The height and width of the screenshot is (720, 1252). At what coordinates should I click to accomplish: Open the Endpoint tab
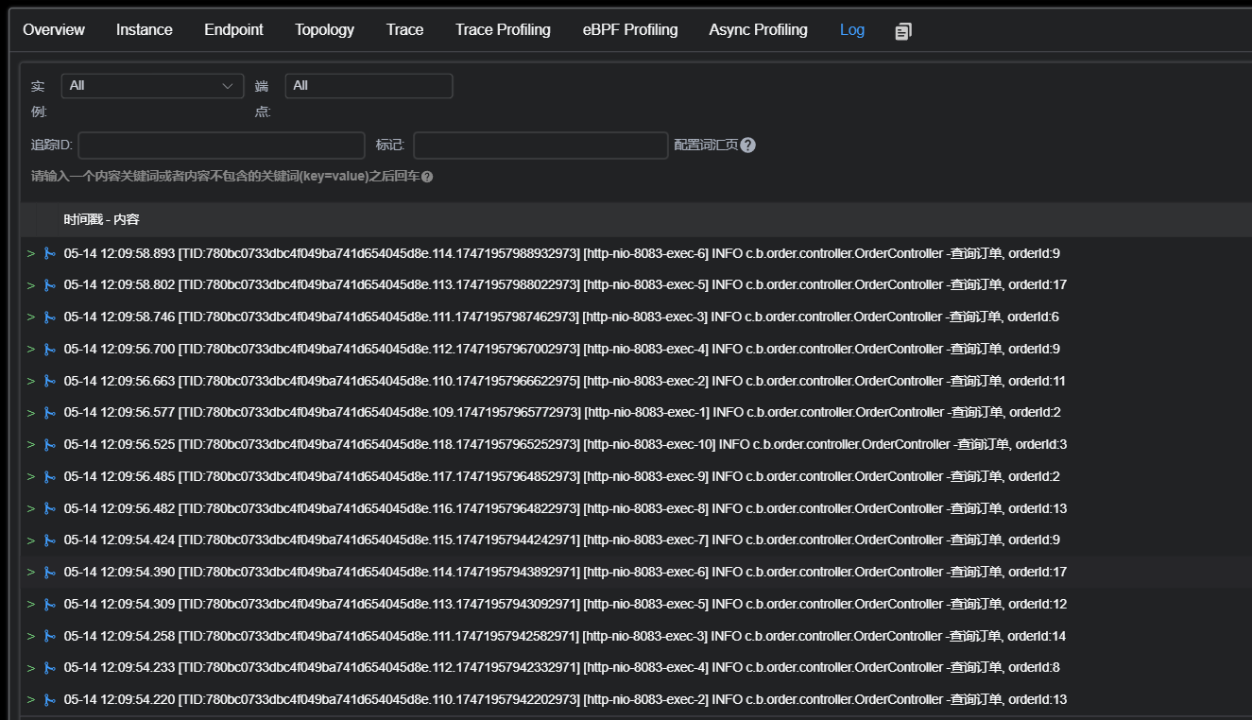[233, 30]
